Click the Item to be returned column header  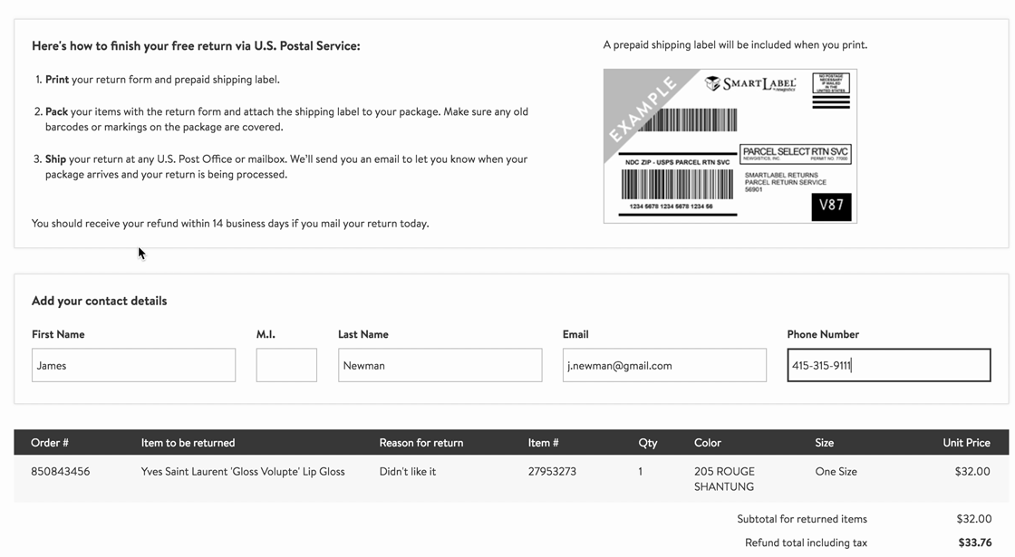(x=188, y=443)
